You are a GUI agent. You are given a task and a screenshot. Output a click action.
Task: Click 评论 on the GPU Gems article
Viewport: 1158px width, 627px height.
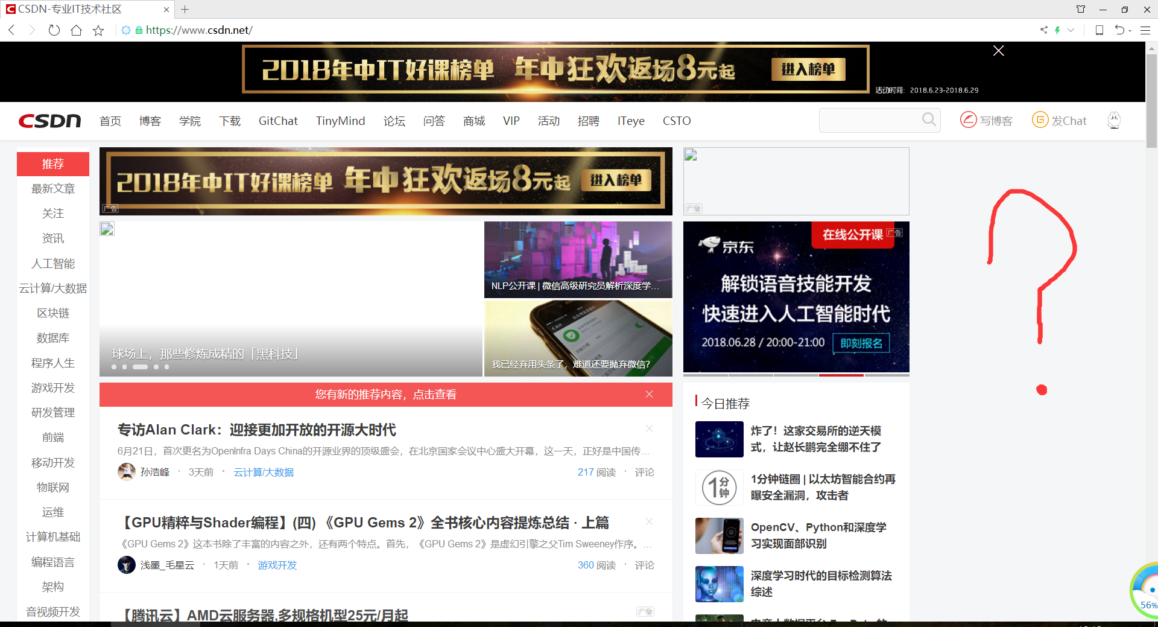coord(644,565)
